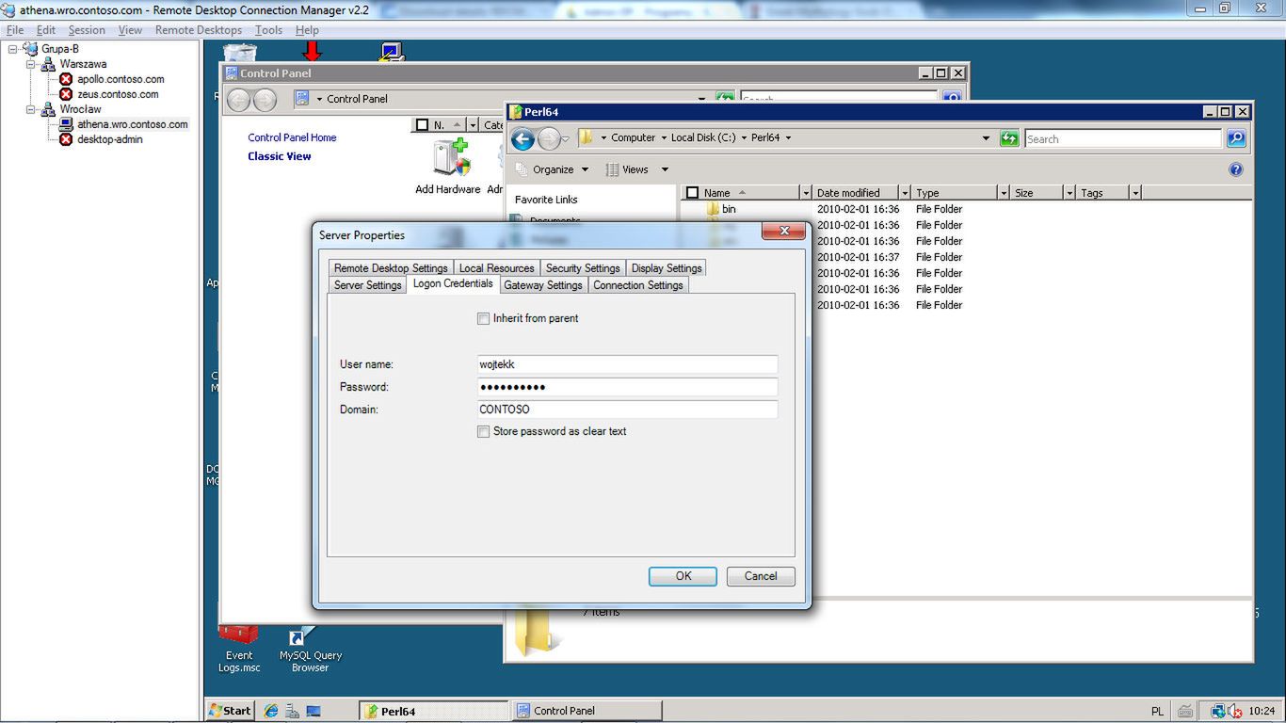Switch to Remote Desktop Settings tab
The height and width of the screenshot is (723, 1286).
click(x=391, y=268)
